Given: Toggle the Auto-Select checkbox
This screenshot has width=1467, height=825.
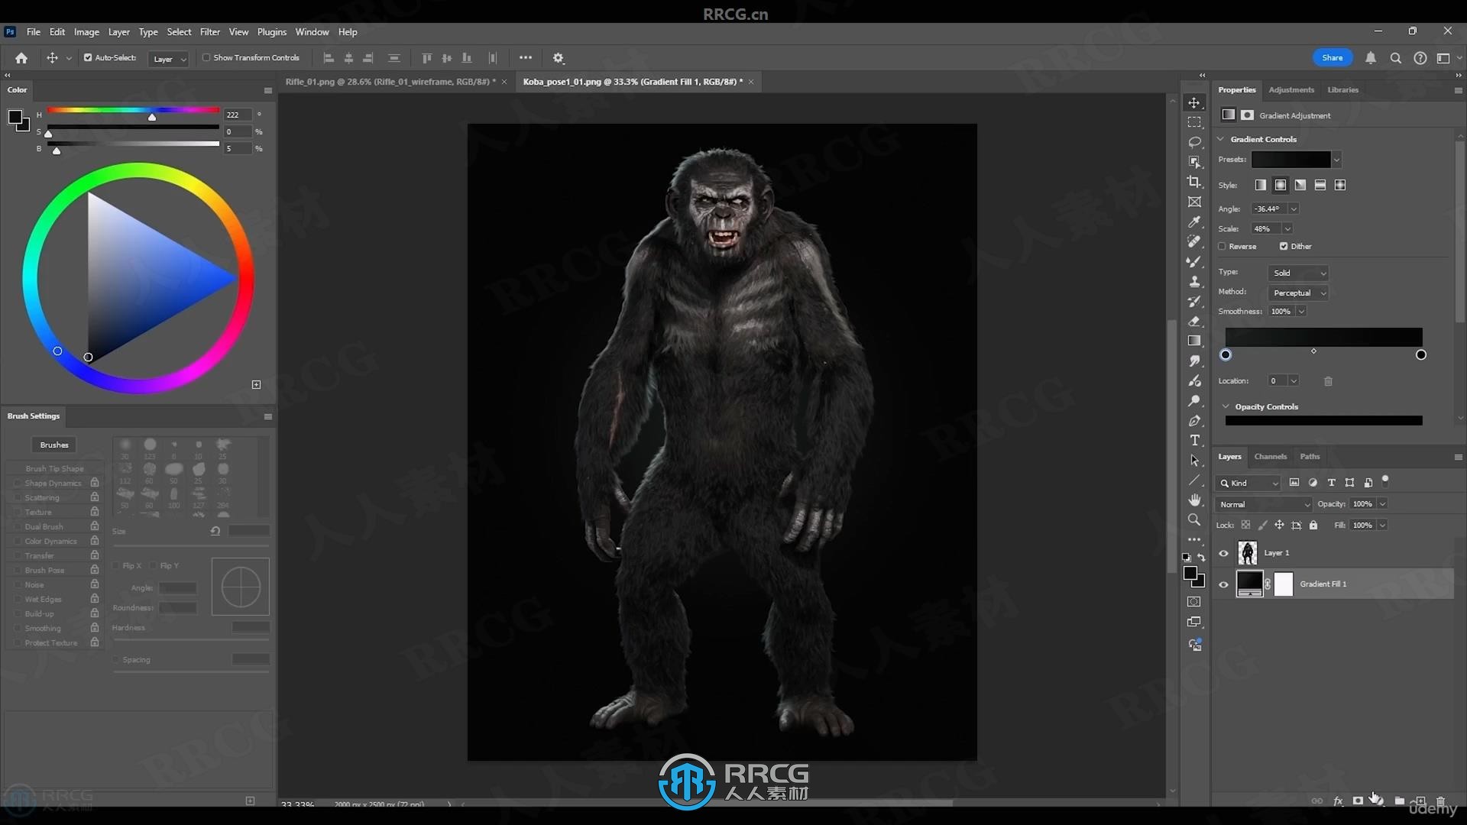Looking at the screenshot, I should coord(88,57).
